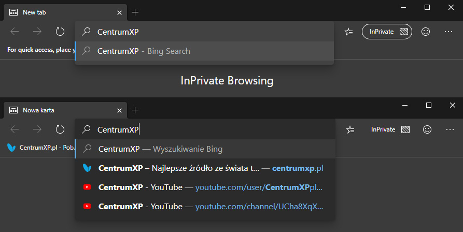Open favorites list in Nowa karta window
The width and height of the screenshot is (463, 232).
pyautogui.click(x=350, y=129)
